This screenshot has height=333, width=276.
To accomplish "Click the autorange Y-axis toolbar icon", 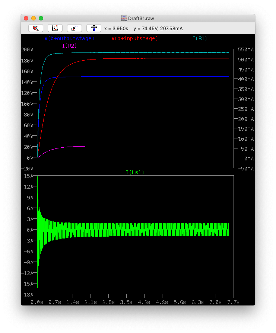I will tap(55, 28).
